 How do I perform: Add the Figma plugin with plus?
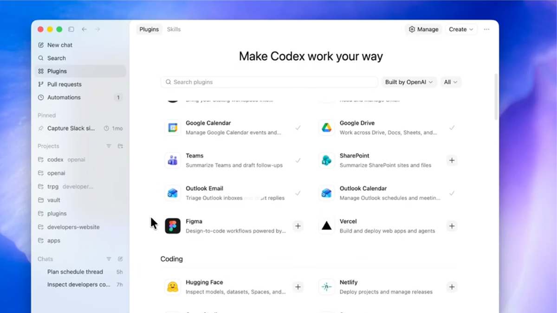point(298,226)
